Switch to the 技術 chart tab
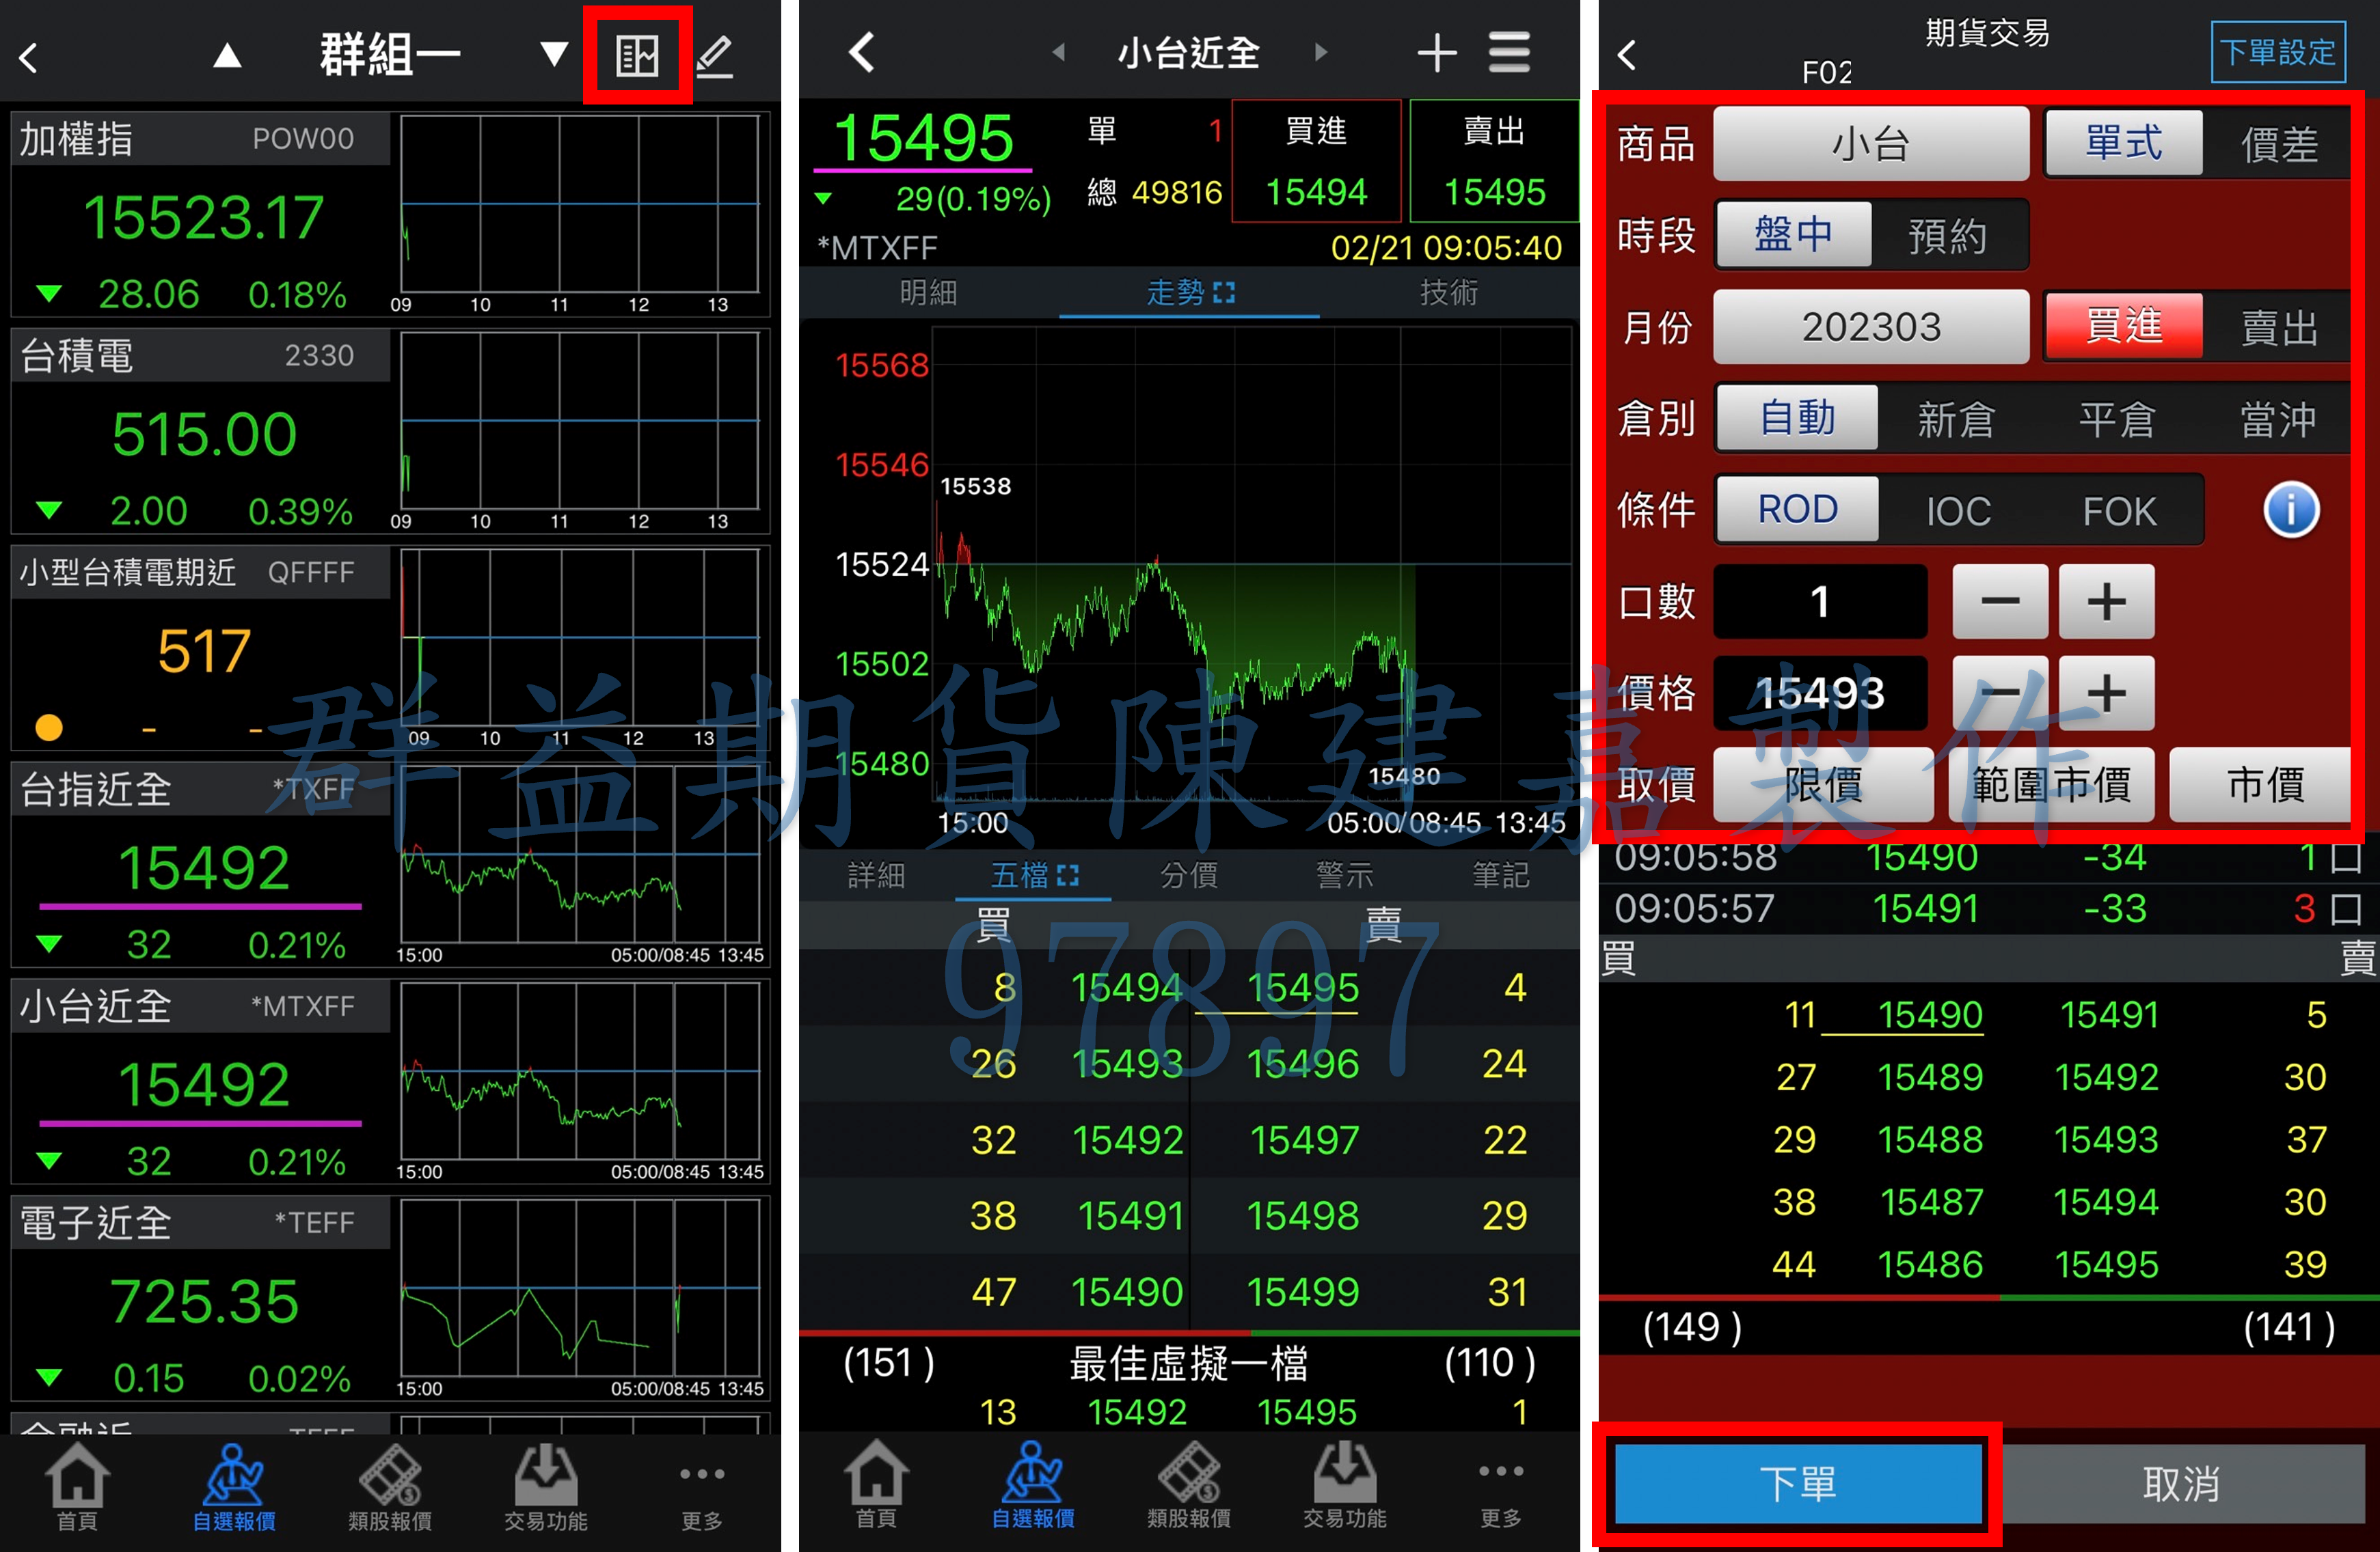Viewport: 2380px width, 1552px height. click(x=1448, y=293)
